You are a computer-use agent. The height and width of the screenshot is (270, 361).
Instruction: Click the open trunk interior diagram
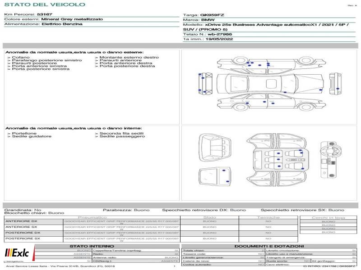(215, 147)
